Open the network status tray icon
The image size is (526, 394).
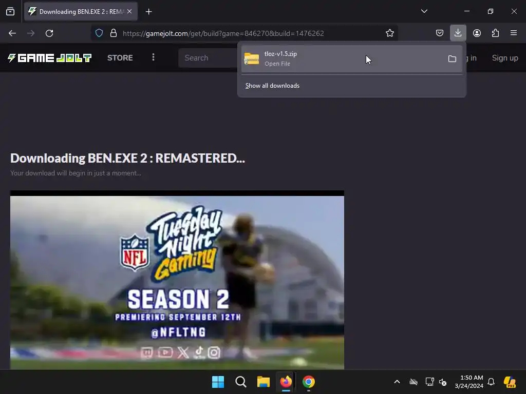[x=429, y=382]
